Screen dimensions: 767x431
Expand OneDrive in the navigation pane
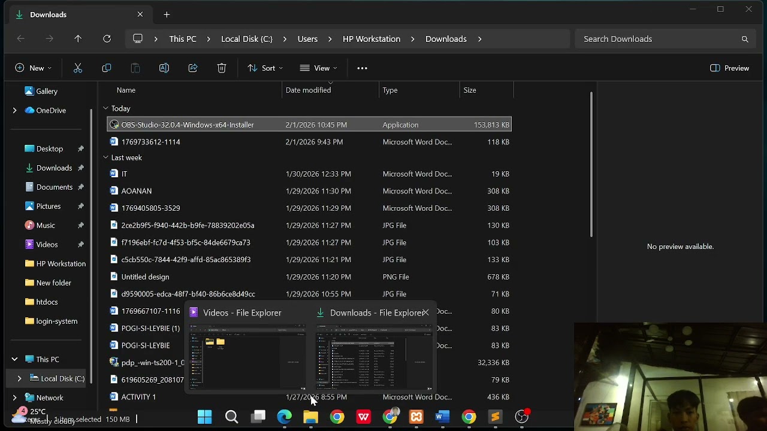[14, 110]
